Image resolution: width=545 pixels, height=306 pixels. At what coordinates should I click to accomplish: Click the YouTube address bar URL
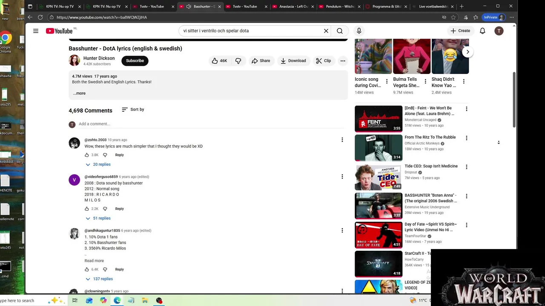[102, 17]
